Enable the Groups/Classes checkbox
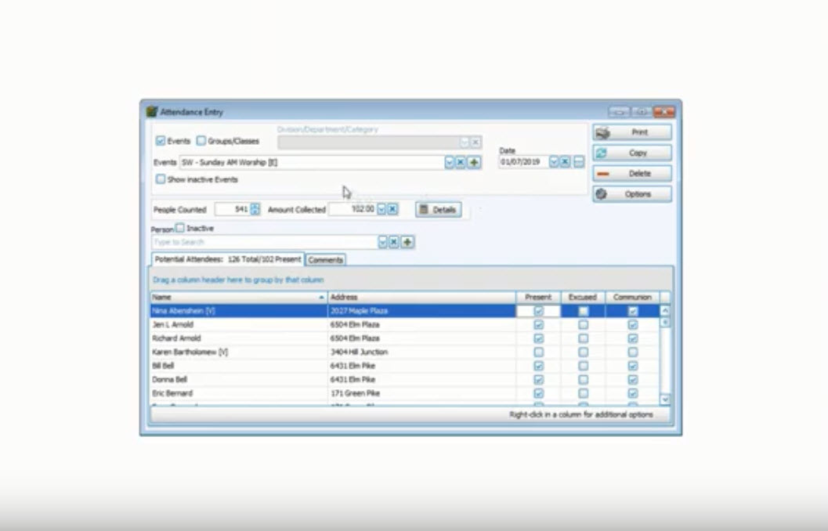 tap(201, 142)
